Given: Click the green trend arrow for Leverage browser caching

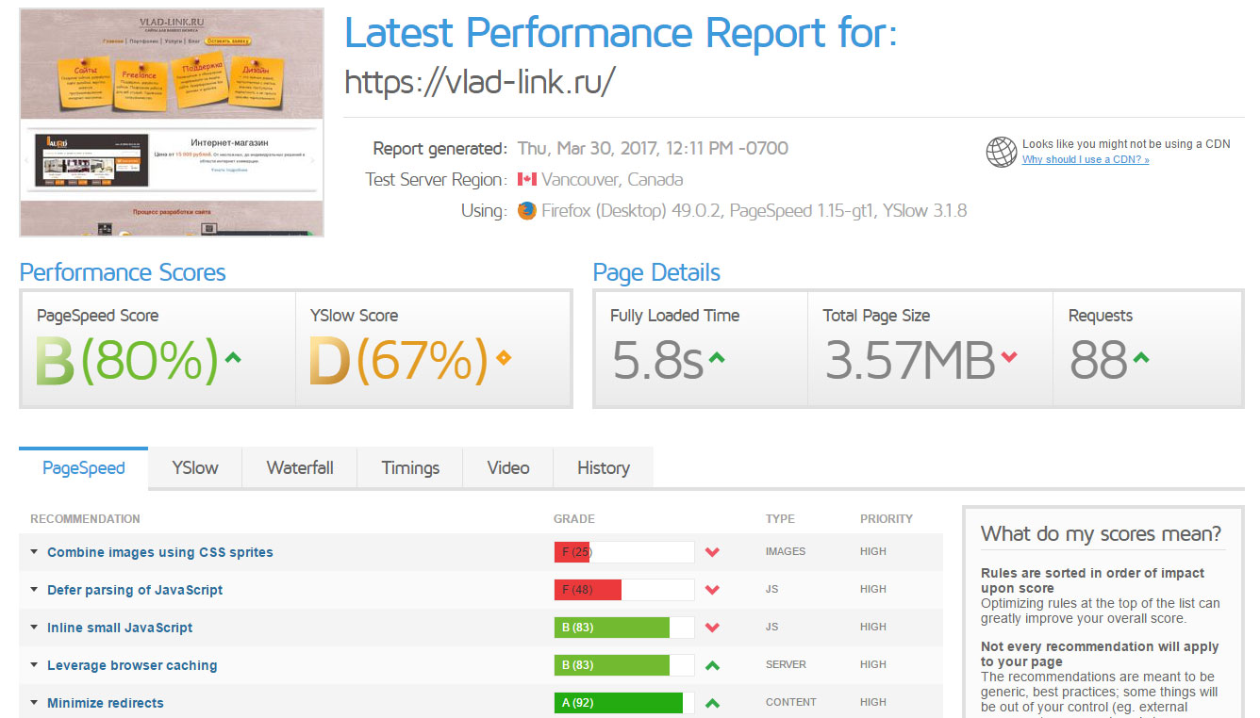Looking at the screenshot, I should (712, 665).
